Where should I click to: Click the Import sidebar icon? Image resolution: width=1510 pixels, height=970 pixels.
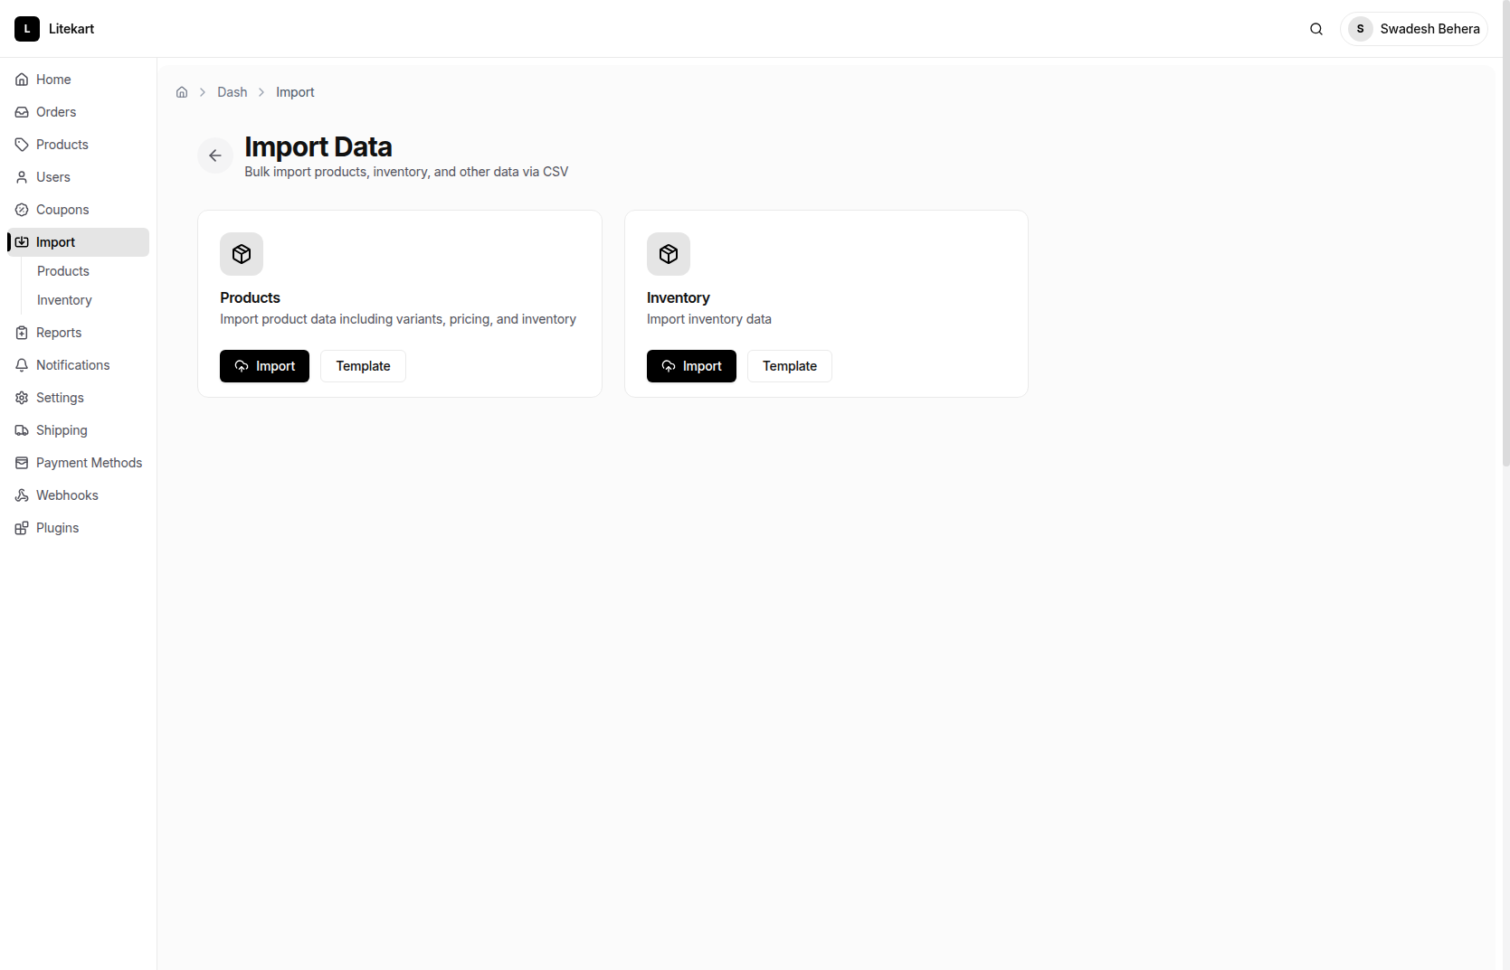point(22,242)
